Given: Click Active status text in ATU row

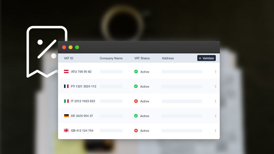Looking at the screenshot, I should pos(145,72).
